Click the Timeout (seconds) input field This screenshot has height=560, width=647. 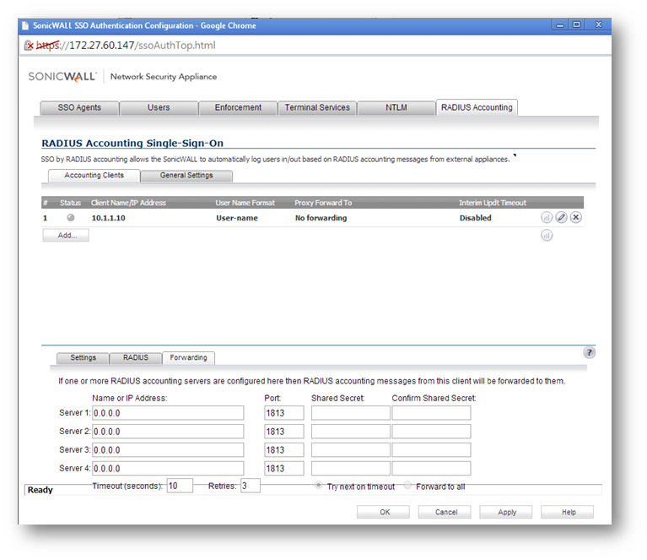point(180,486)
